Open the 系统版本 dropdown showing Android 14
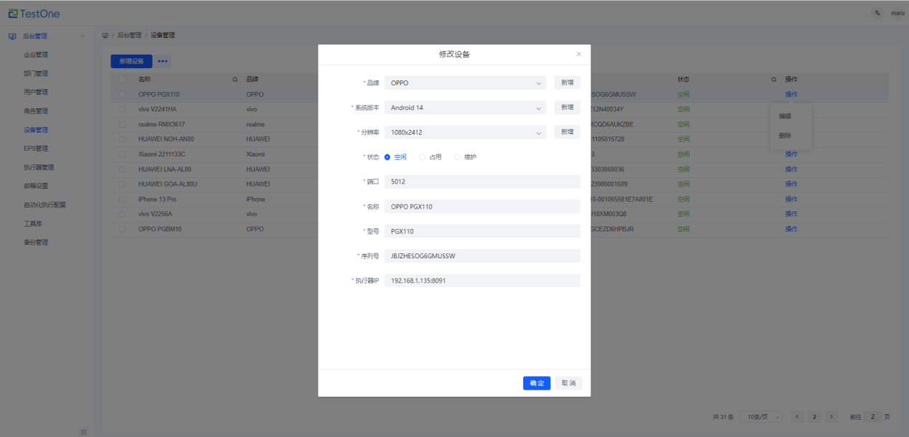This screenshot has width=909, height=437. 466,108
